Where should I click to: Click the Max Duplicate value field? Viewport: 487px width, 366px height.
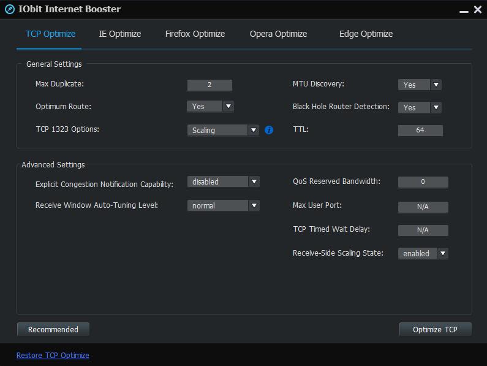coord(210,85)
